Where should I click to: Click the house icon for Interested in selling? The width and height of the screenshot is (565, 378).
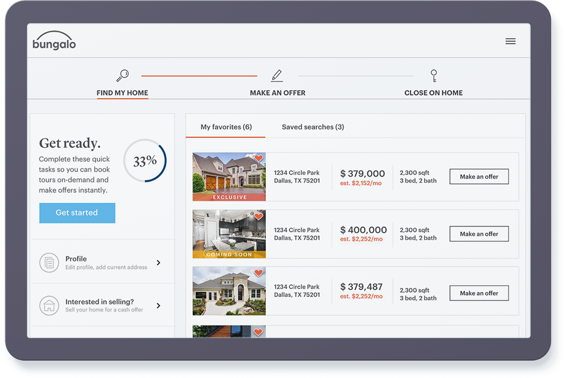tap(49, 305)
